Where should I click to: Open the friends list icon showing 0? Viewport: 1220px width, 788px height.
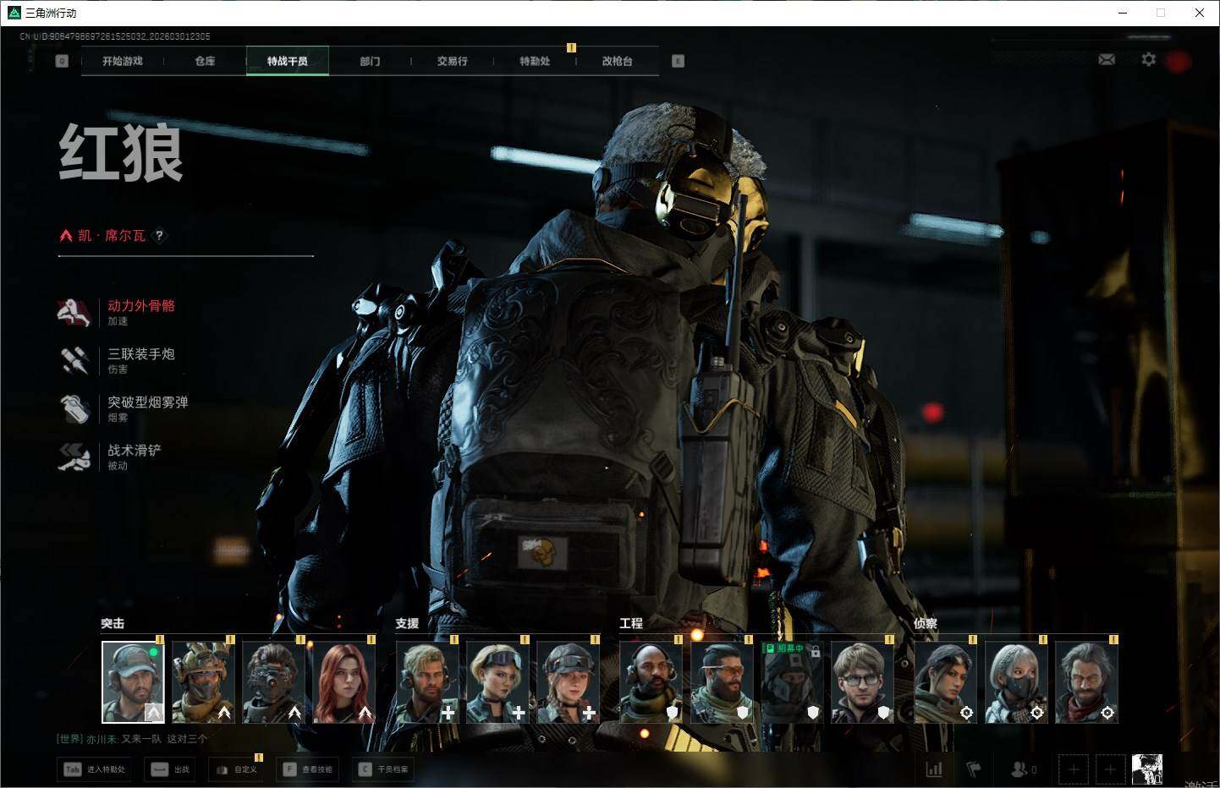[1024, 769]
